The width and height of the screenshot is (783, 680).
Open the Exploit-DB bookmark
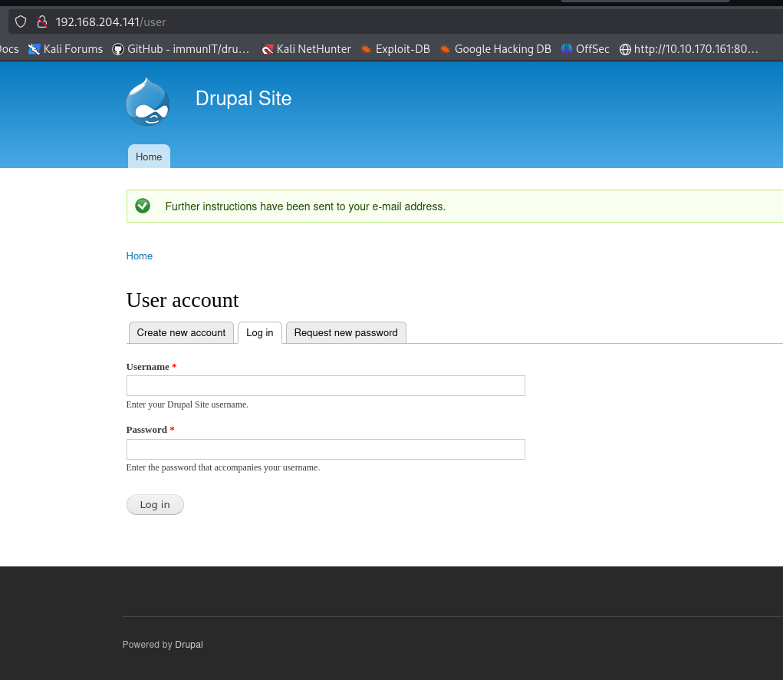click(x=395, y=49)
